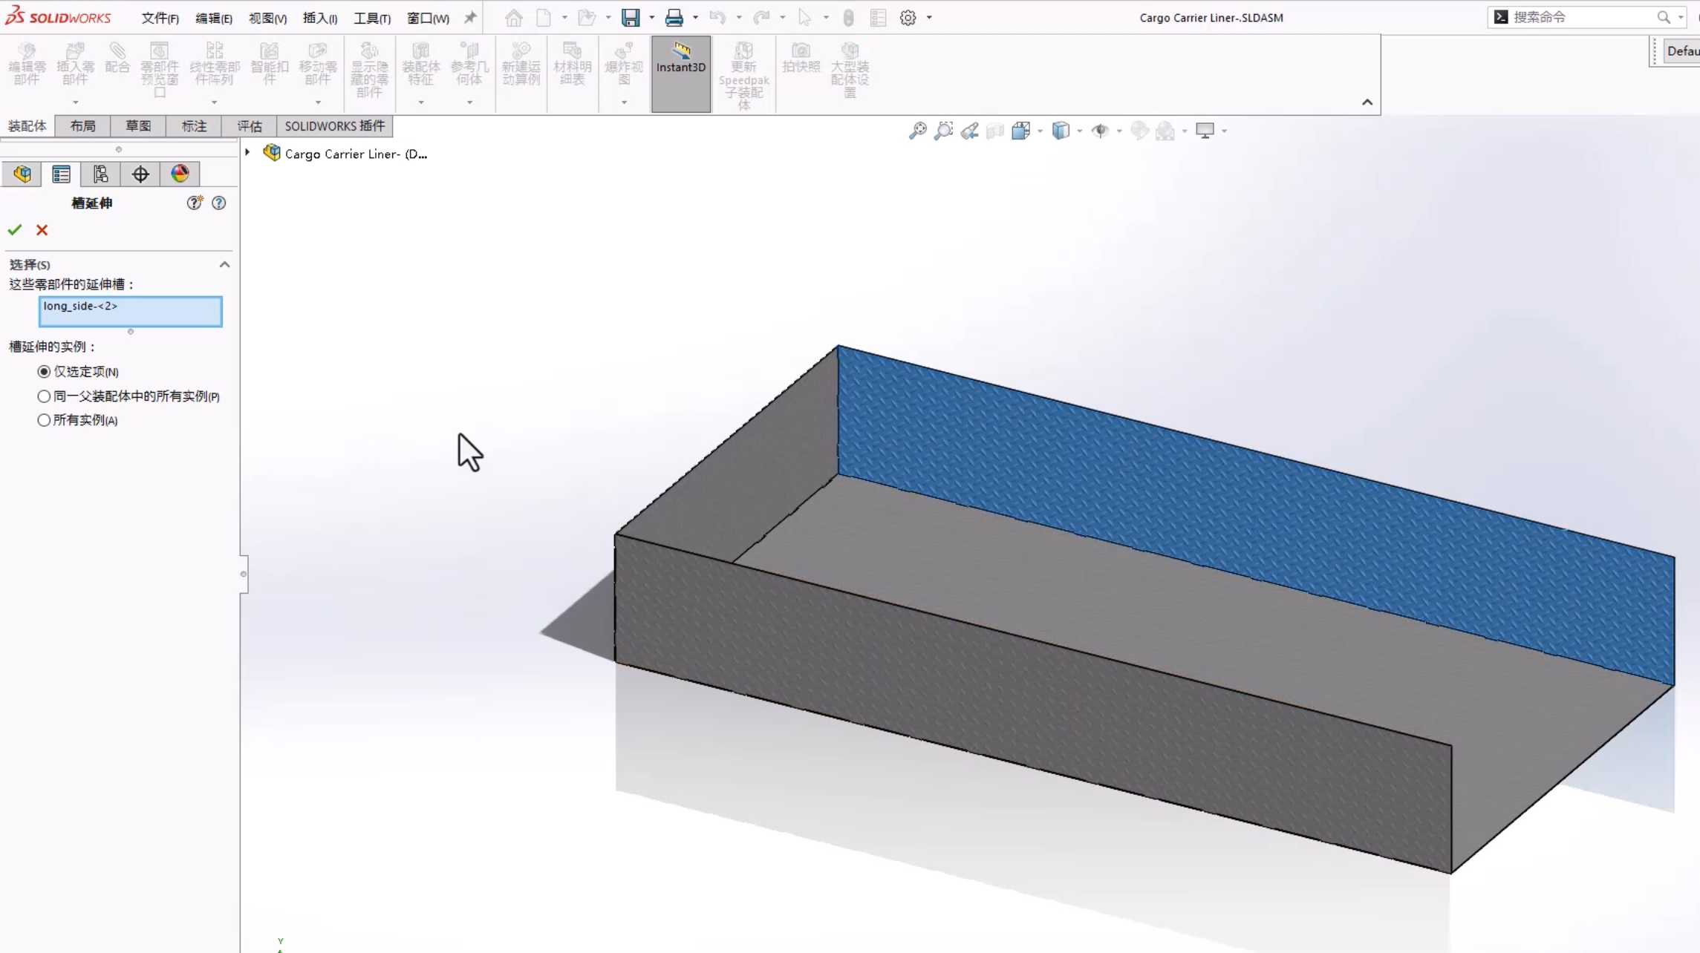Viewport: 1700px width, 953px height.
Task: Switch to the 草图 tab
Action: click(138, 126)
